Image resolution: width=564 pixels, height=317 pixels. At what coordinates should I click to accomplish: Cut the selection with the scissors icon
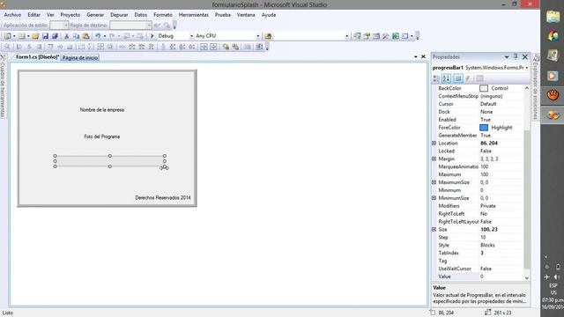point(67,36)
